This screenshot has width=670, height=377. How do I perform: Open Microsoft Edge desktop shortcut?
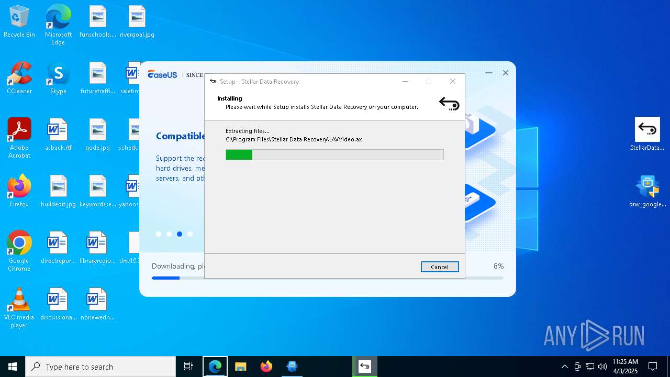(x=58, y=25)
